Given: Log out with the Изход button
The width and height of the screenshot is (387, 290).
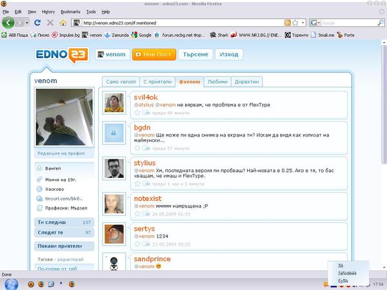Looking at the screenshot, I should pos(229,54).
